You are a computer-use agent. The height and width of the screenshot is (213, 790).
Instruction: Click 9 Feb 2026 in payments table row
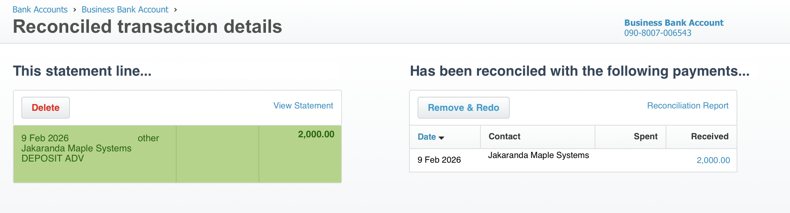[x=439, y=160]
